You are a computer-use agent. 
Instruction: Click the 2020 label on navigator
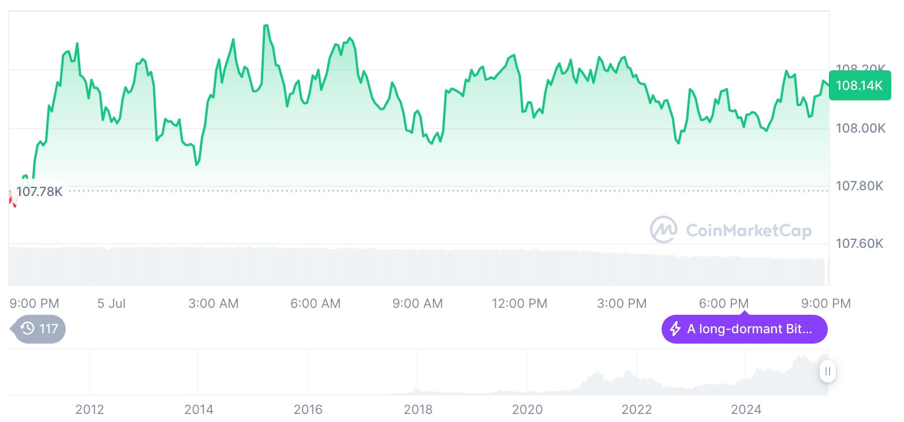point(527,409)
